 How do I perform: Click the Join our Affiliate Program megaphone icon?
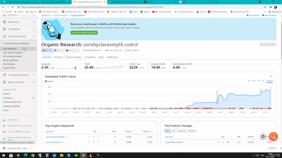[x=4, y=132]
